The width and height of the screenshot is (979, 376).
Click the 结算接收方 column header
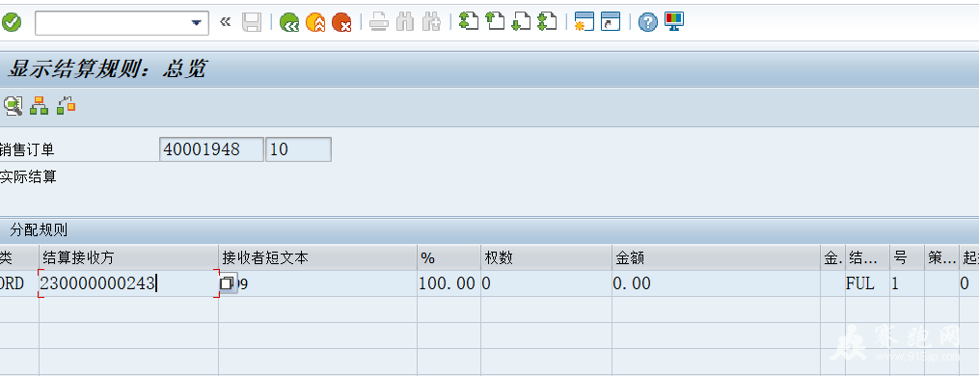128,257
